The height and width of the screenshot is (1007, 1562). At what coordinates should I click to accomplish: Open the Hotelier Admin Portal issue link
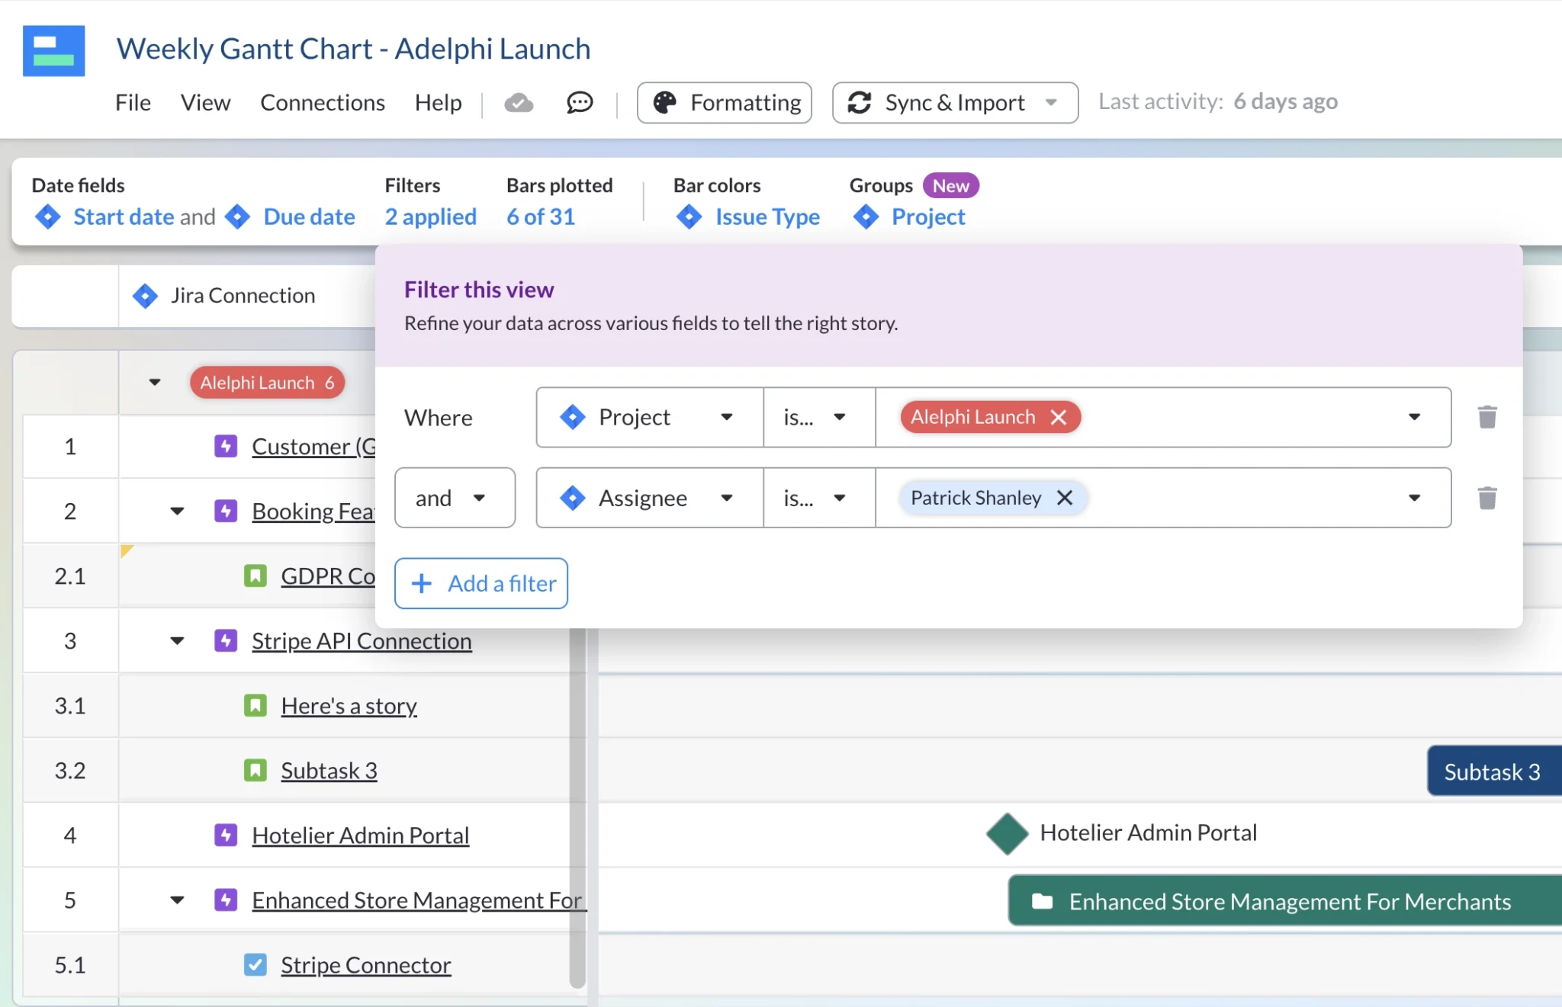pos(360,835)
